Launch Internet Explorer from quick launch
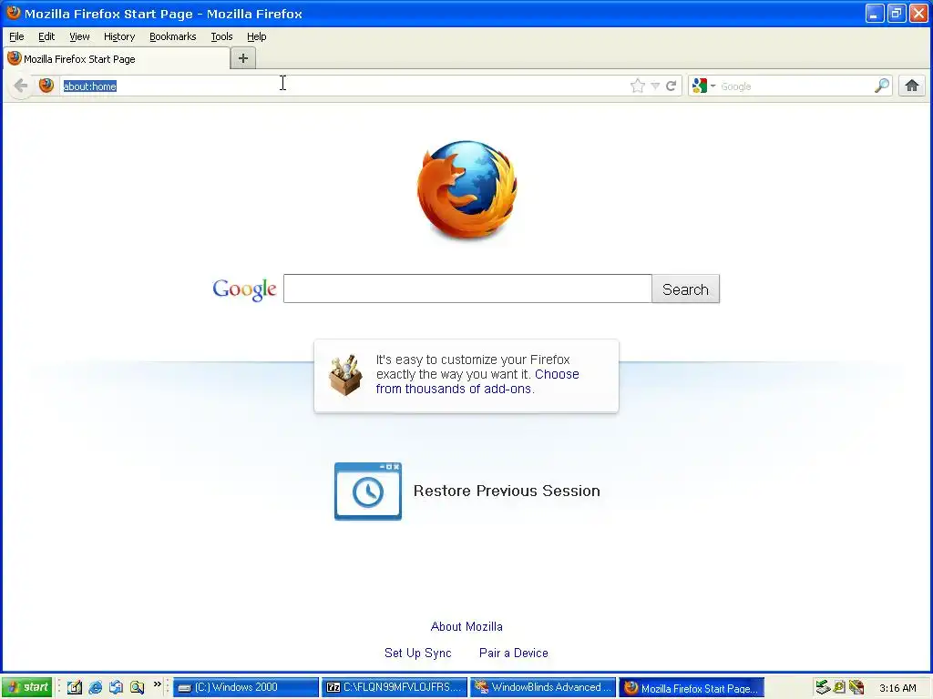Viewport: 933px width, 699px height. coord(95,687)
